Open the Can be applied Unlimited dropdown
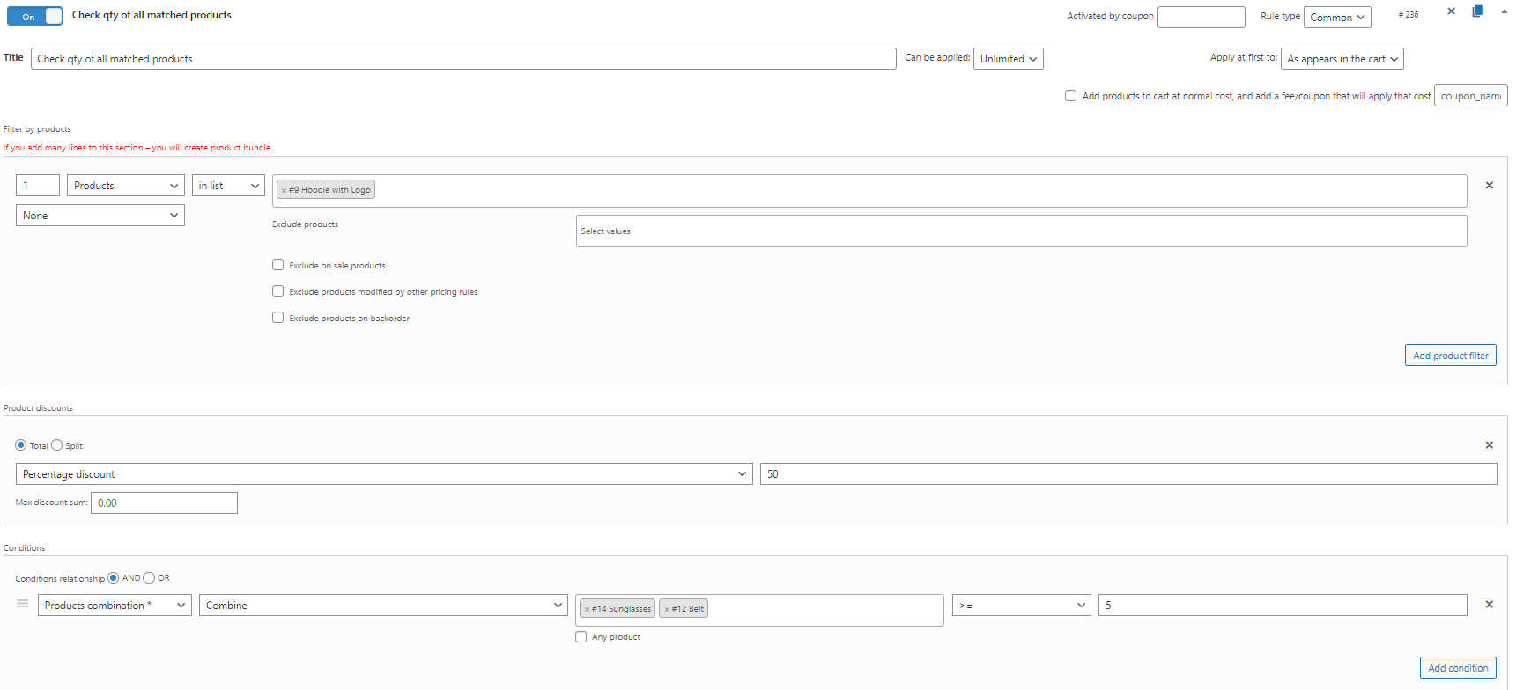 [x=1008, y=58]
